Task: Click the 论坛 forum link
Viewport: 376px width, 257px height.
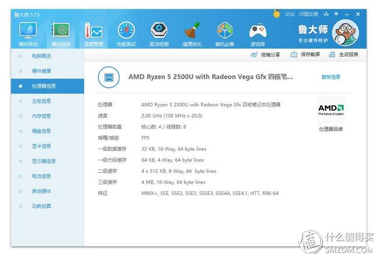Action: 290,14
